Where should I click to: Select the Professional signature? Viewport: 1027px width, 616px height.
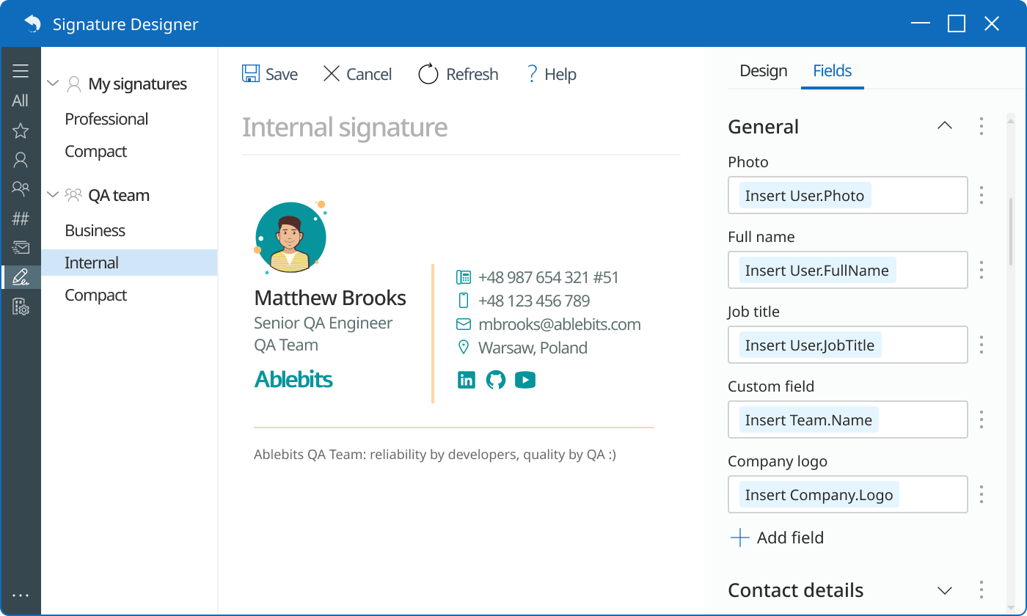pyautogui.click(x=106, y=119)
